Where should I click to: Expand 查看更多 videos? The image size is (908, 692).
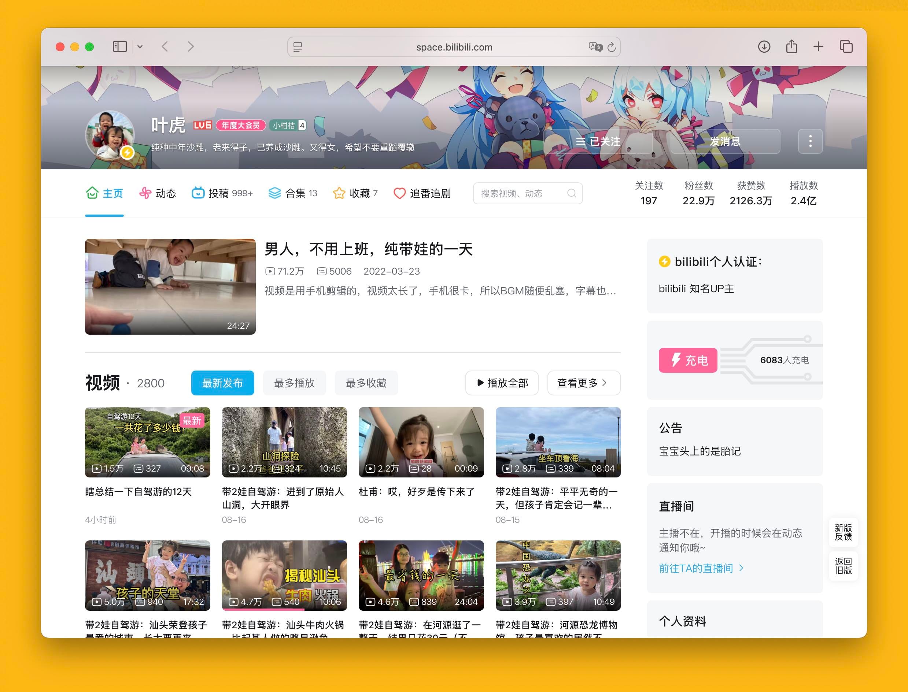(x=584, y=383)
